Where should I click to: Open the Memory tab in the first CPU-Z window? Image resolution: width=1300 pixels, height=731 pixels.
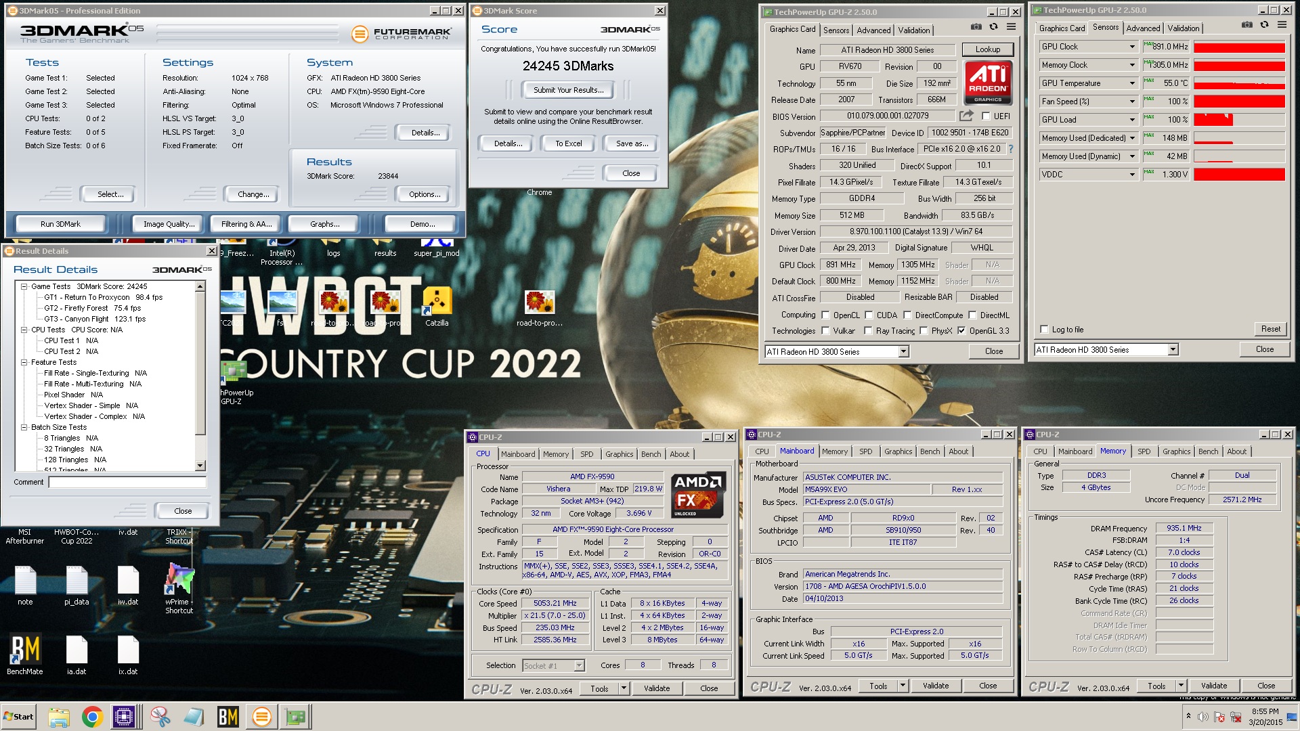point(555,454)
